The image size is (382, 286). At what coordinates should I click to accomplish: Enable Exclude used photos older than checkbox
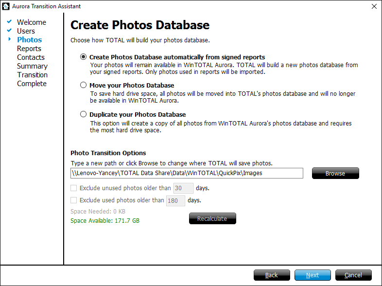pyautogui.click(x=74, y=200)
